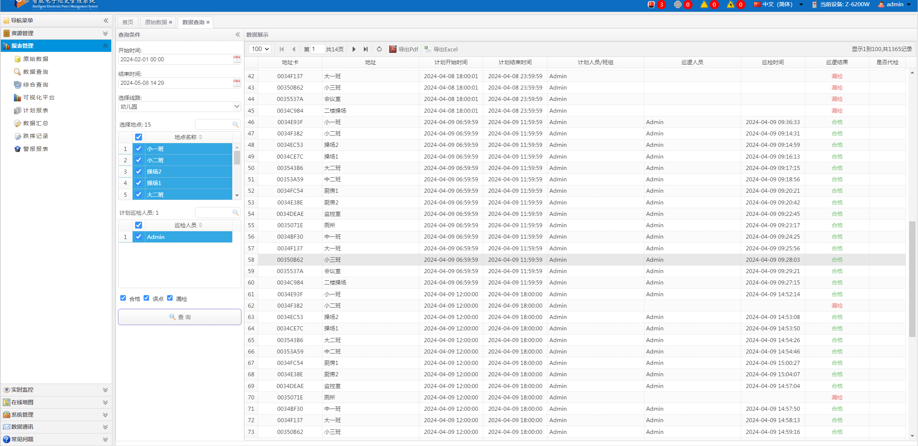Export results to Pdf
Viewport: 918px width, 446px height.
click(404, 49)
